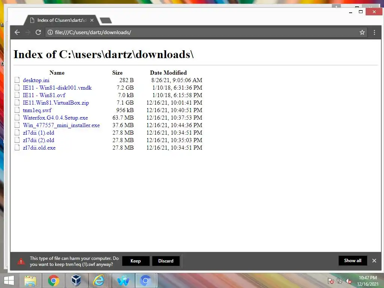This screenshot has width=384, height=288.
Task: Click the file icon beside Win_477557_mini_installer.exe
Action: [x=17, y=125]
